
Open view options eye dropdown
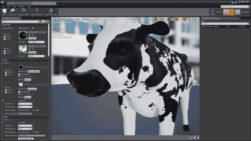[x=47, y=22]
